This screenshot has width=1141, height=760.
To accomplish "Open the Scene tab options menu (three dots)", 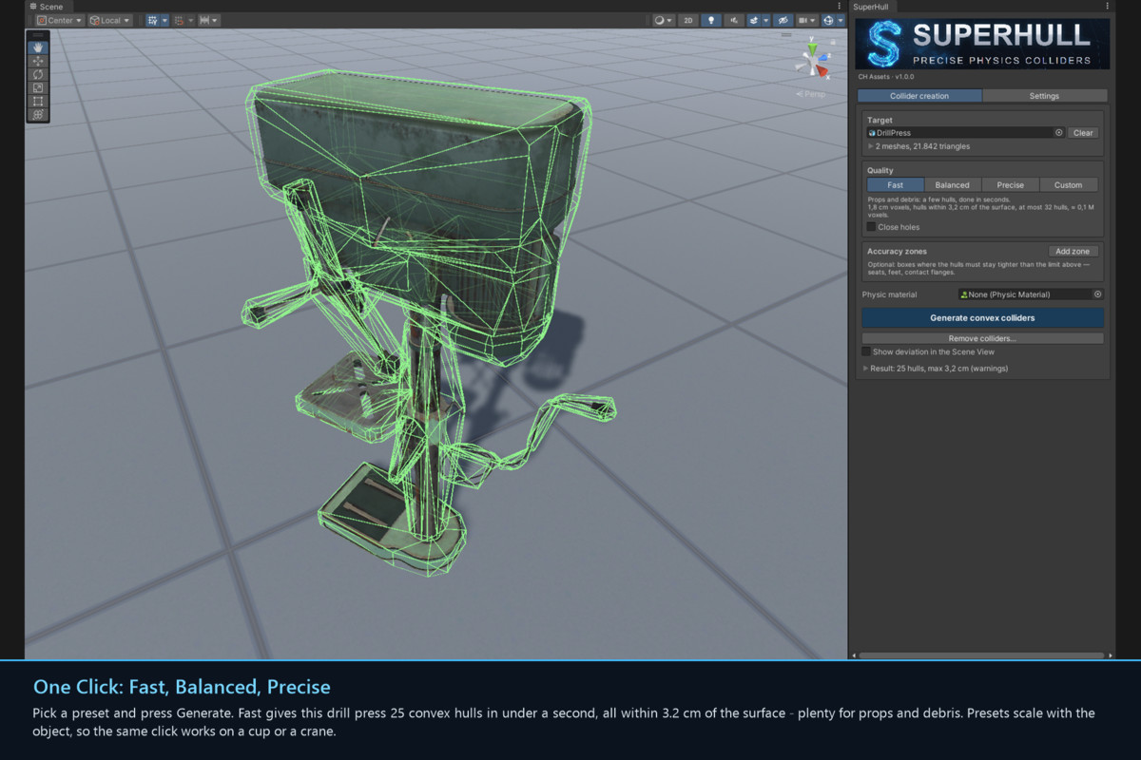I will coord(840,6).
